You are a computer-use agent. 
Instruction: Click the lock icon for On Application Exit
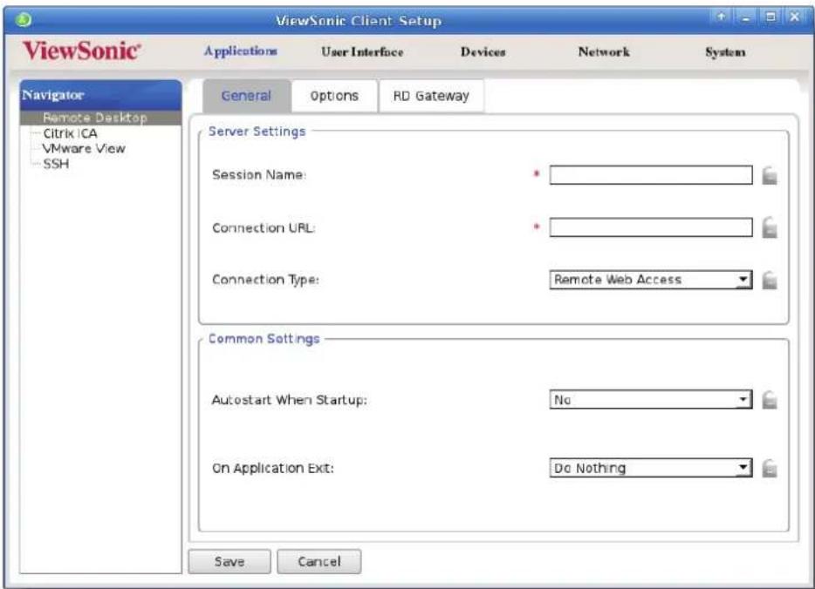[x=770, y=468]
